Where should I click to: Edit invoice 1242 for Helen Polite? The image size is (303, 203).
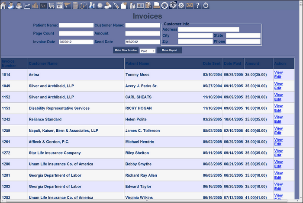coord(278,122)
